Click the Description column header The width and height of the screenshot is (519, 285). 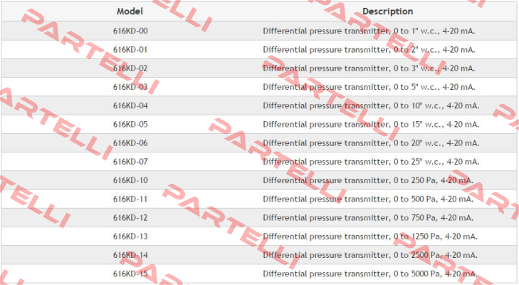pos(387,11)
